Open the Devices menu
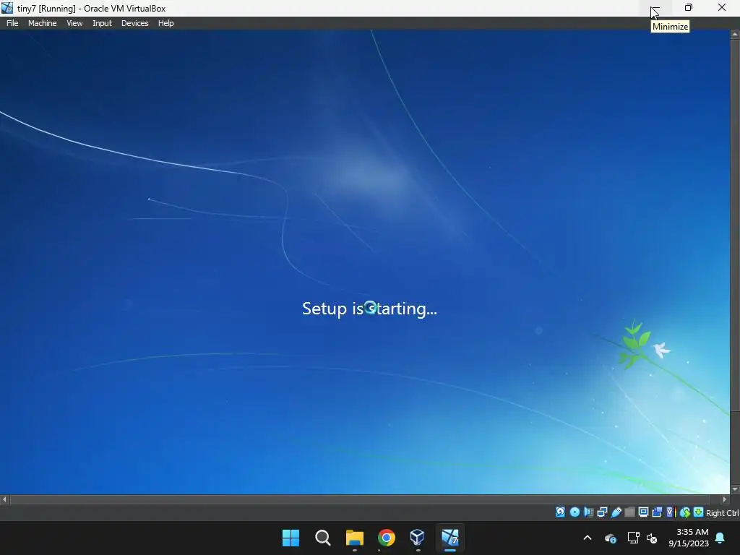The height and width of the screenshot is (555, 740). point(135,23)
